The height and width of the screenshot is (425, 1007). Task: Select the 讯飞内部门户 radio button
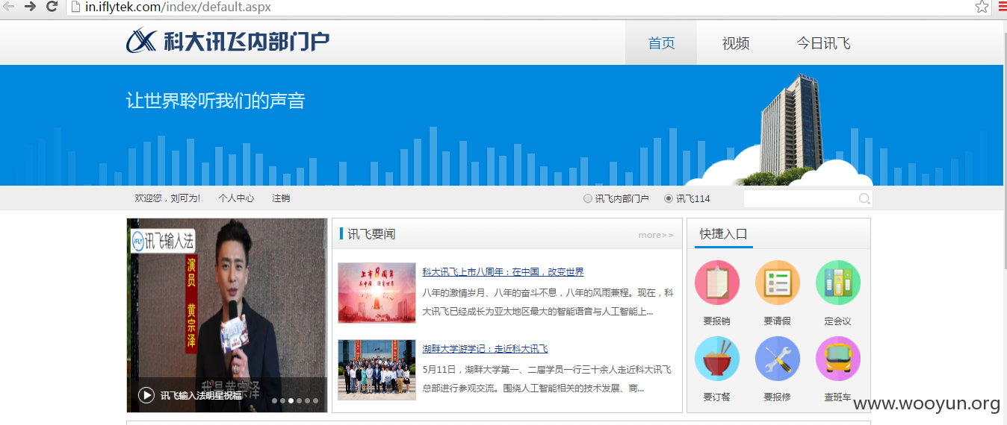tap(588, 198)
